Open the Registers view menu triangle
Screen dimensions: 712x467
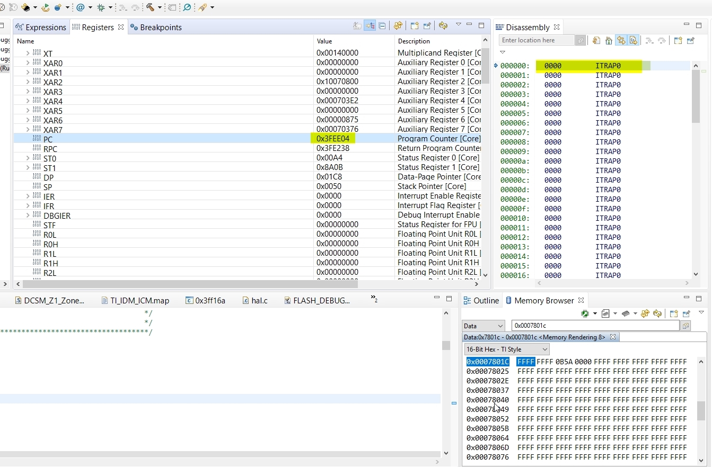click(458, 24)
